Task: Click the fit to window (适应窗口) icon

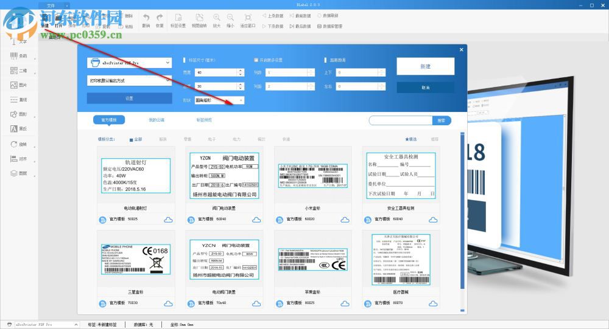Action: click(248, 21)
